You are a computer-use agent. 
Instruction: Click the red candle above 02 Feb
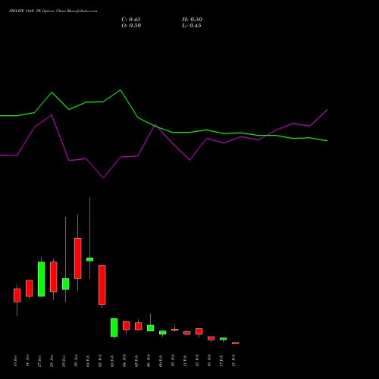(x=102, y=285)
